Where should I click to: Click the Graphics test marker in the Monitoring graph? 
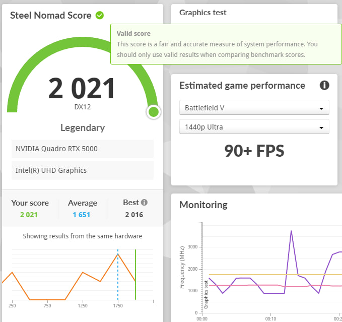point(206,294)
